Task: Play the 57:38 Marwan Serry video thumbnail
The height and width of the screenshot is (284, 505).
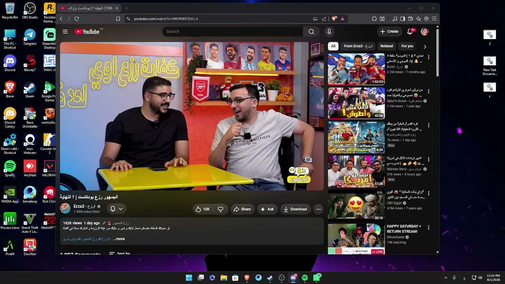Action: 356,171
